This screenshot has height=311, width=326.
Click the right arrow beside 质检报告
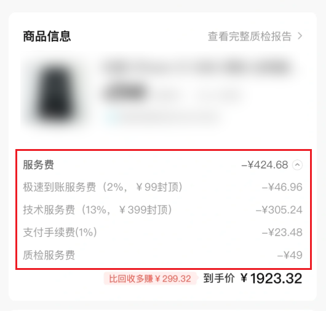point(300,36)
